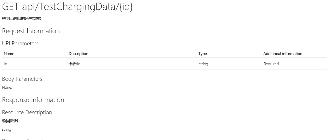Click the Name column header

[x=9, y=54]
